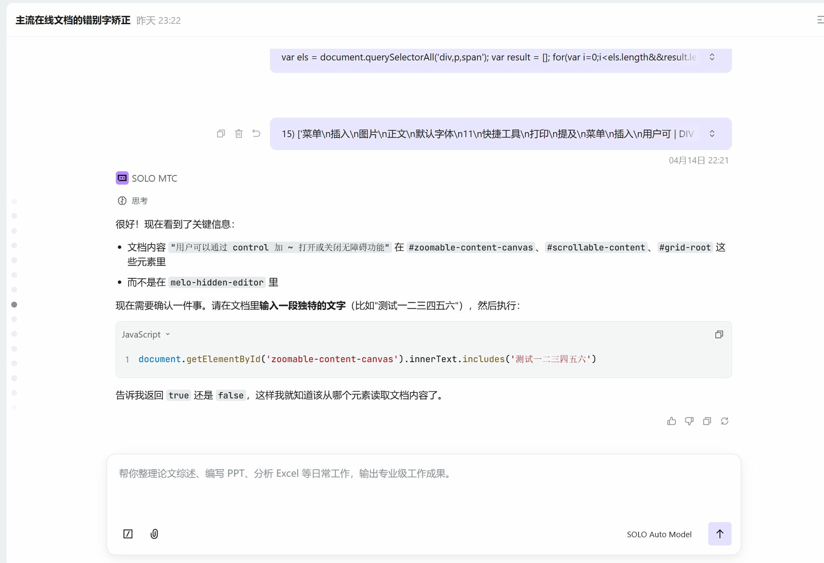Open the slash command icon in input box
This screenshot has width=824, height=563.
tap(128, 534)
